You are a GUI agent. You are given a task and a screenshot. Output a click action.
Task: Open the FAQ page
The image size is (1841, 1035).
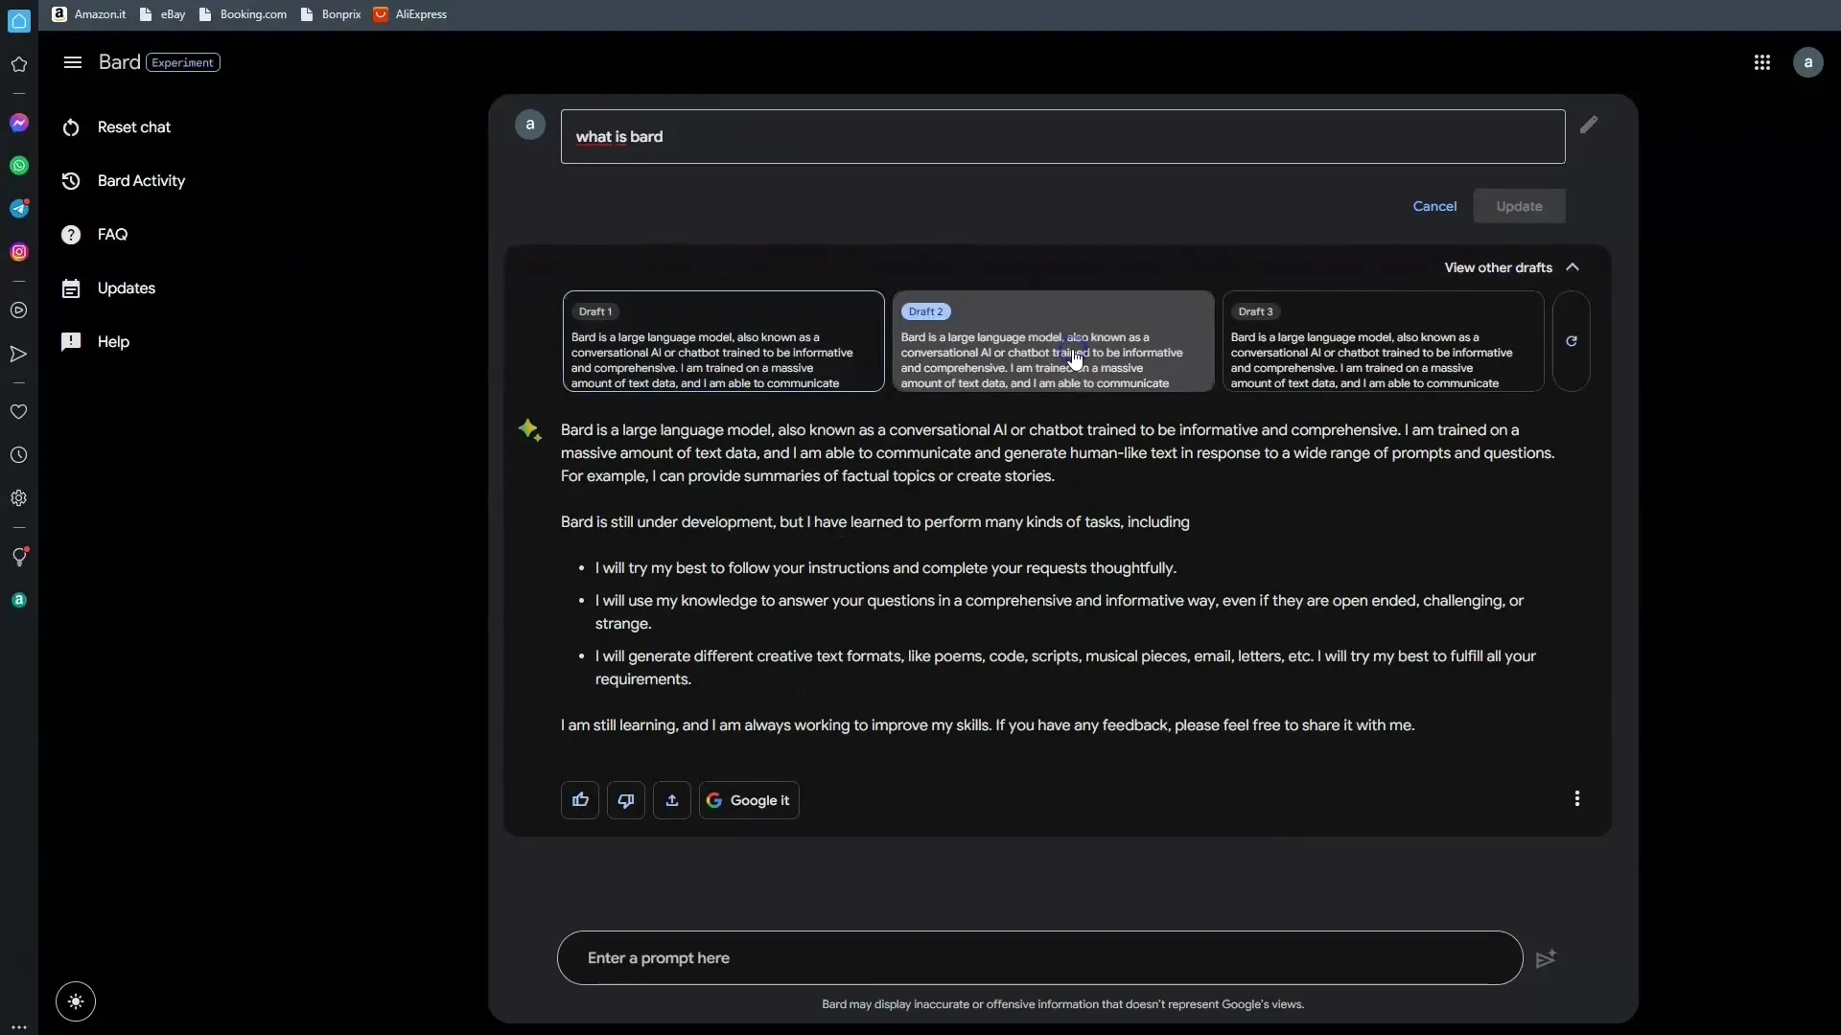point(94,235)
